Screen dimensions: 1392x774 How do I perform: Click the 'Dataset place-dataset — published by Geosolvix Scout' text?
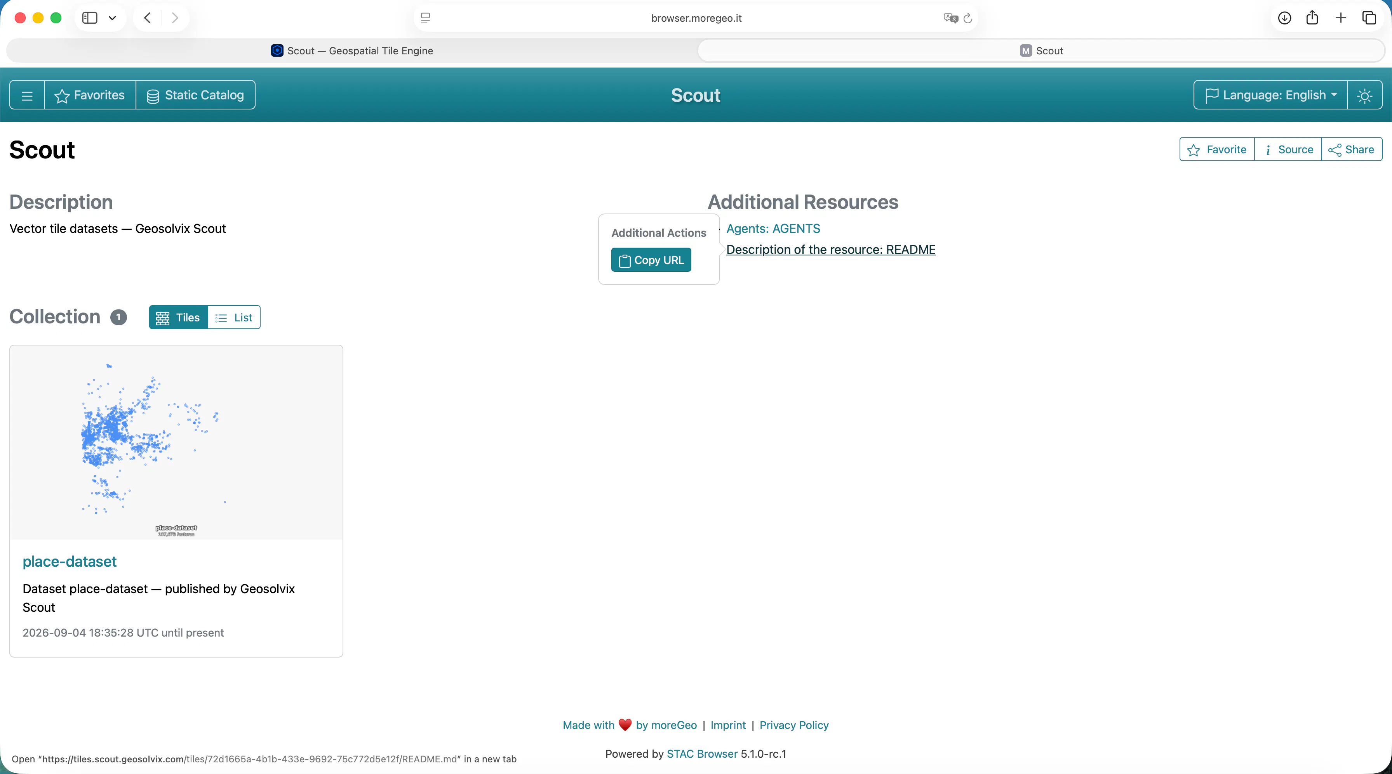click(x=159, y=598)
